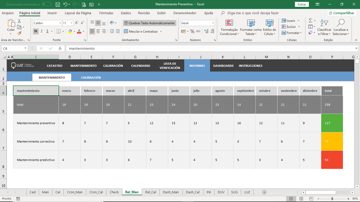Decrease font size with the small A icon
The height and width of the screenshot is (202, 360).
(82, 23)
